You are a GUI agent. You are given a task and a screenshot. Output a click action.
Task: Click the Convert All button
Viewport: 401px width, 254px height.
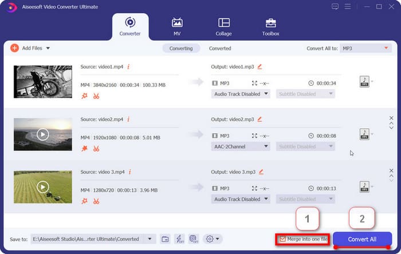362,239
